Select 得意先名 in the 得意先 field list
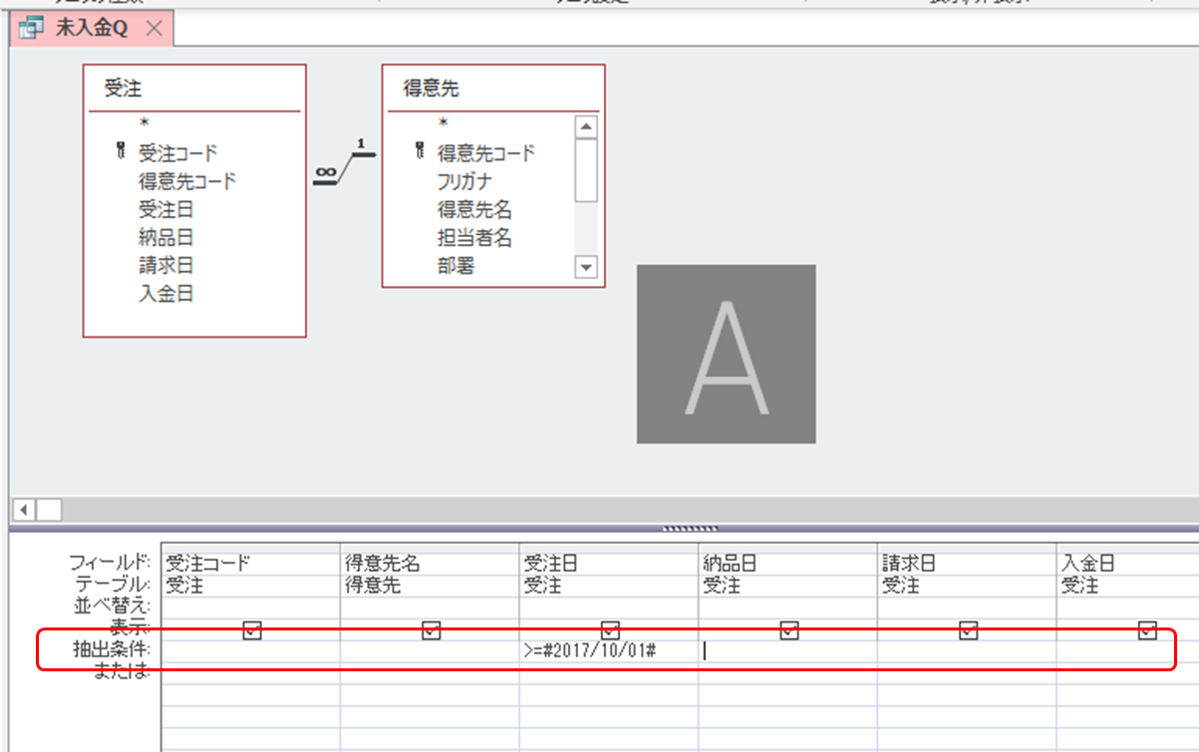 point(474,210)
